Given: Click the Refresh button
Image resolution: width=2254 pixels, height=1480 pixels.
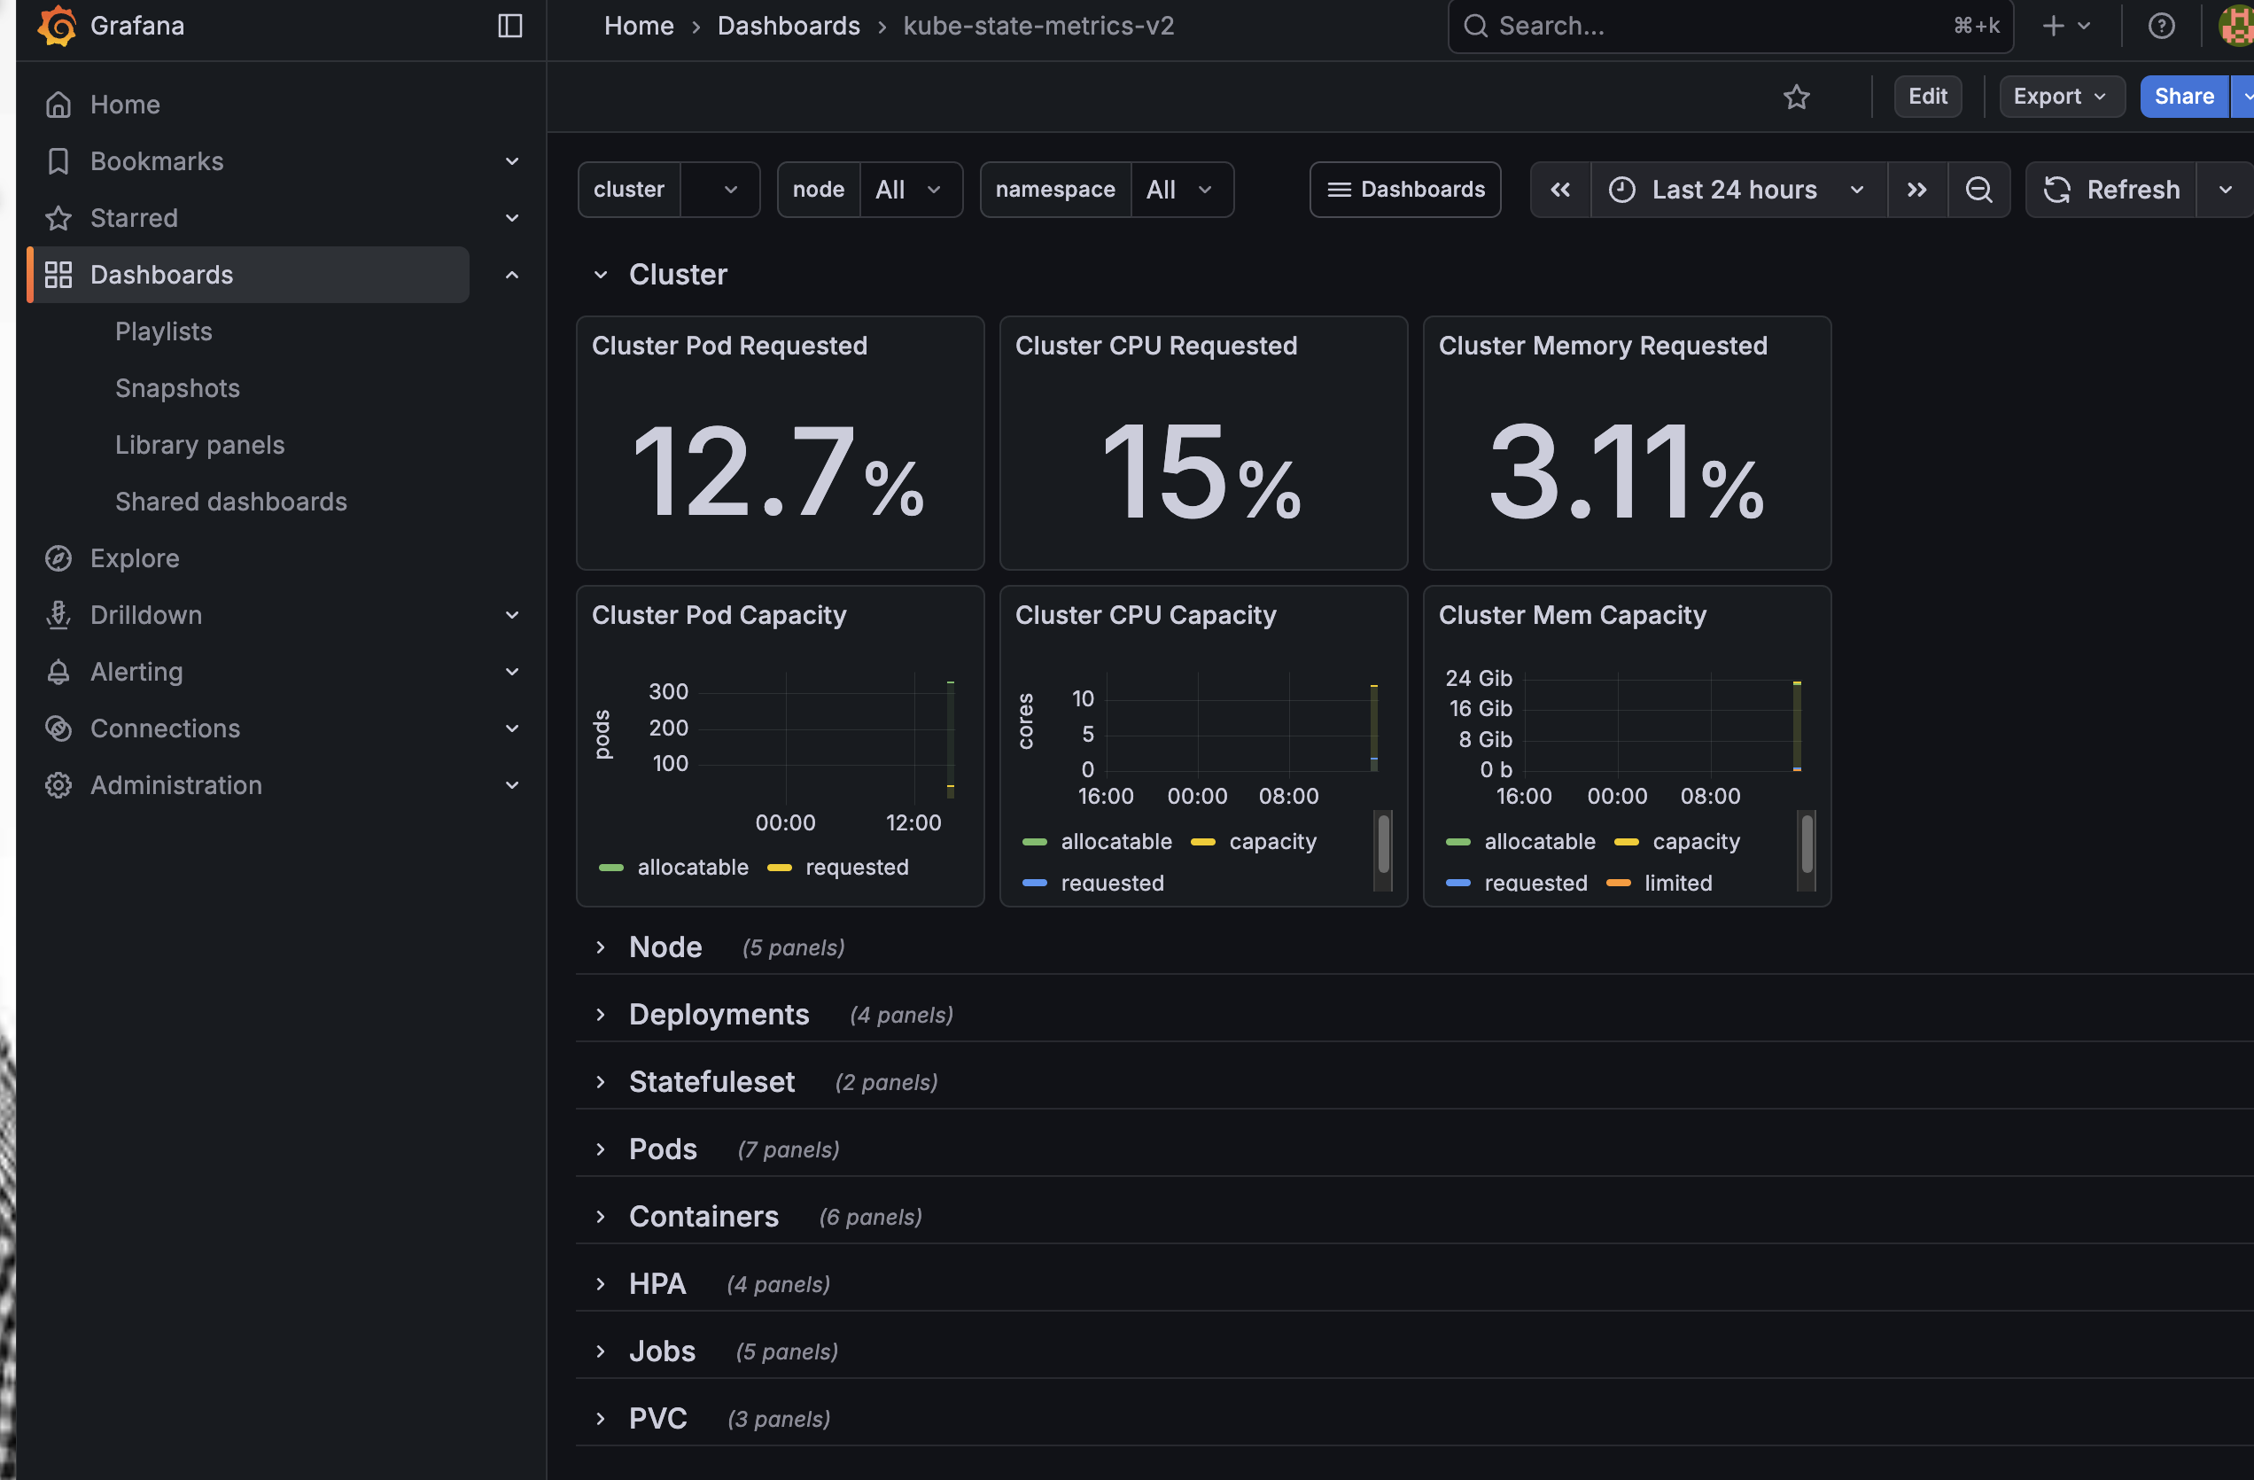Looking at the screenshot, I should coord(2112,190).
